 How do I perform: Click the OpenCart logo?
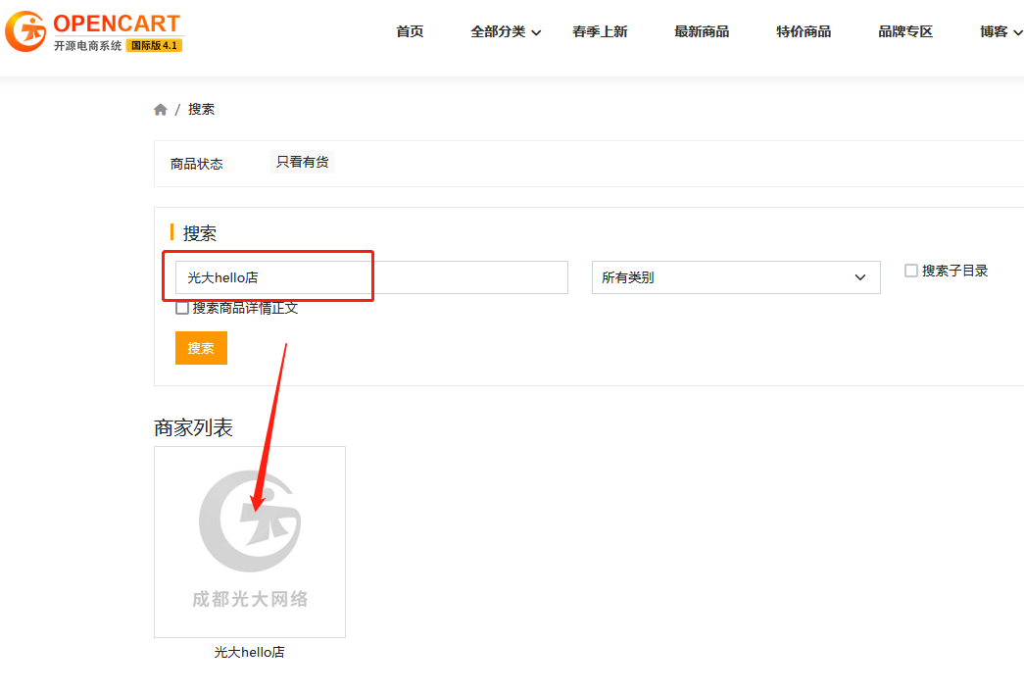[95, 31]
